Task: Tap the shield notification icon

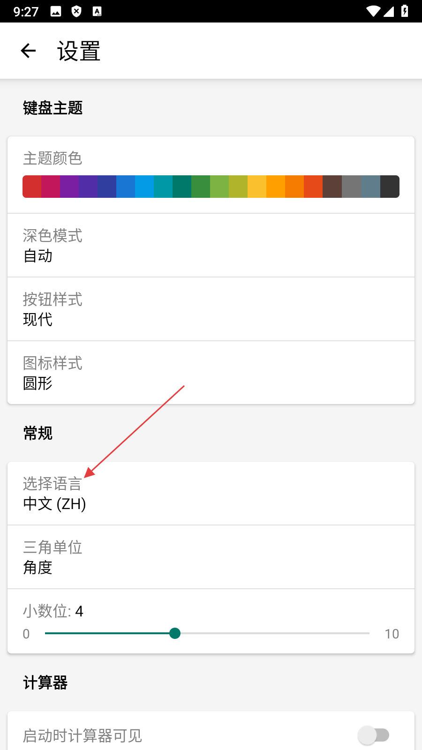Action: [76, 11]
